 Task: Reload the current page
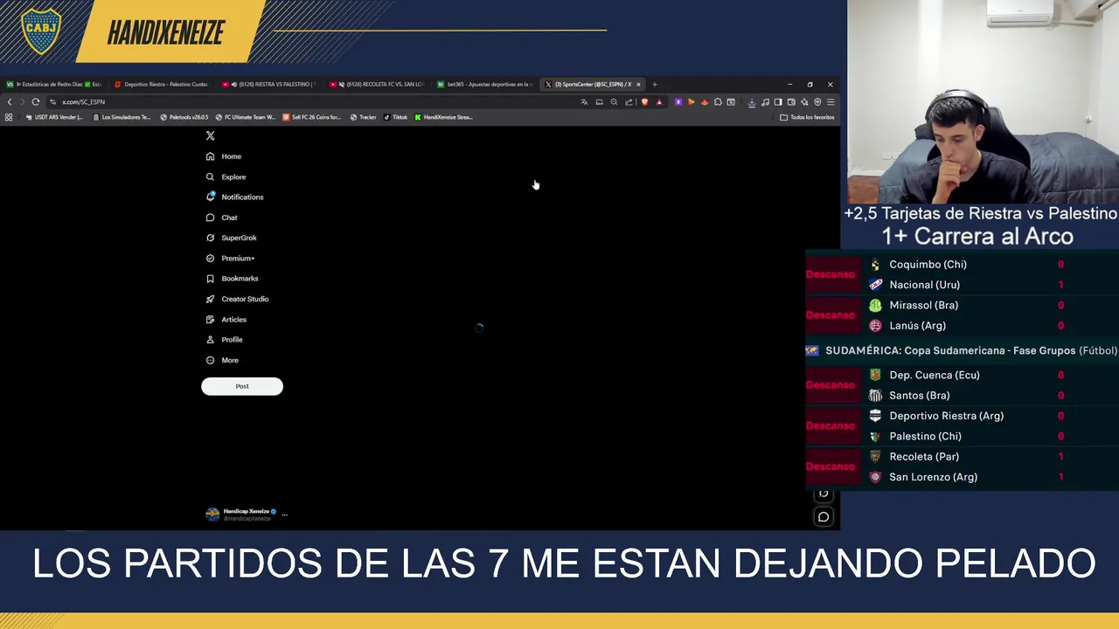coord(36,102)
